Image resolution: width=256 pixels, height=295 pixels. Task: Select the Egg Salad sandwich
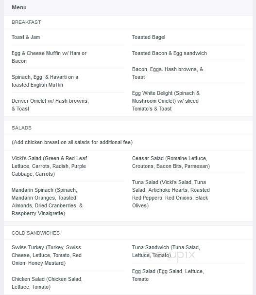(x=168, y=275)
